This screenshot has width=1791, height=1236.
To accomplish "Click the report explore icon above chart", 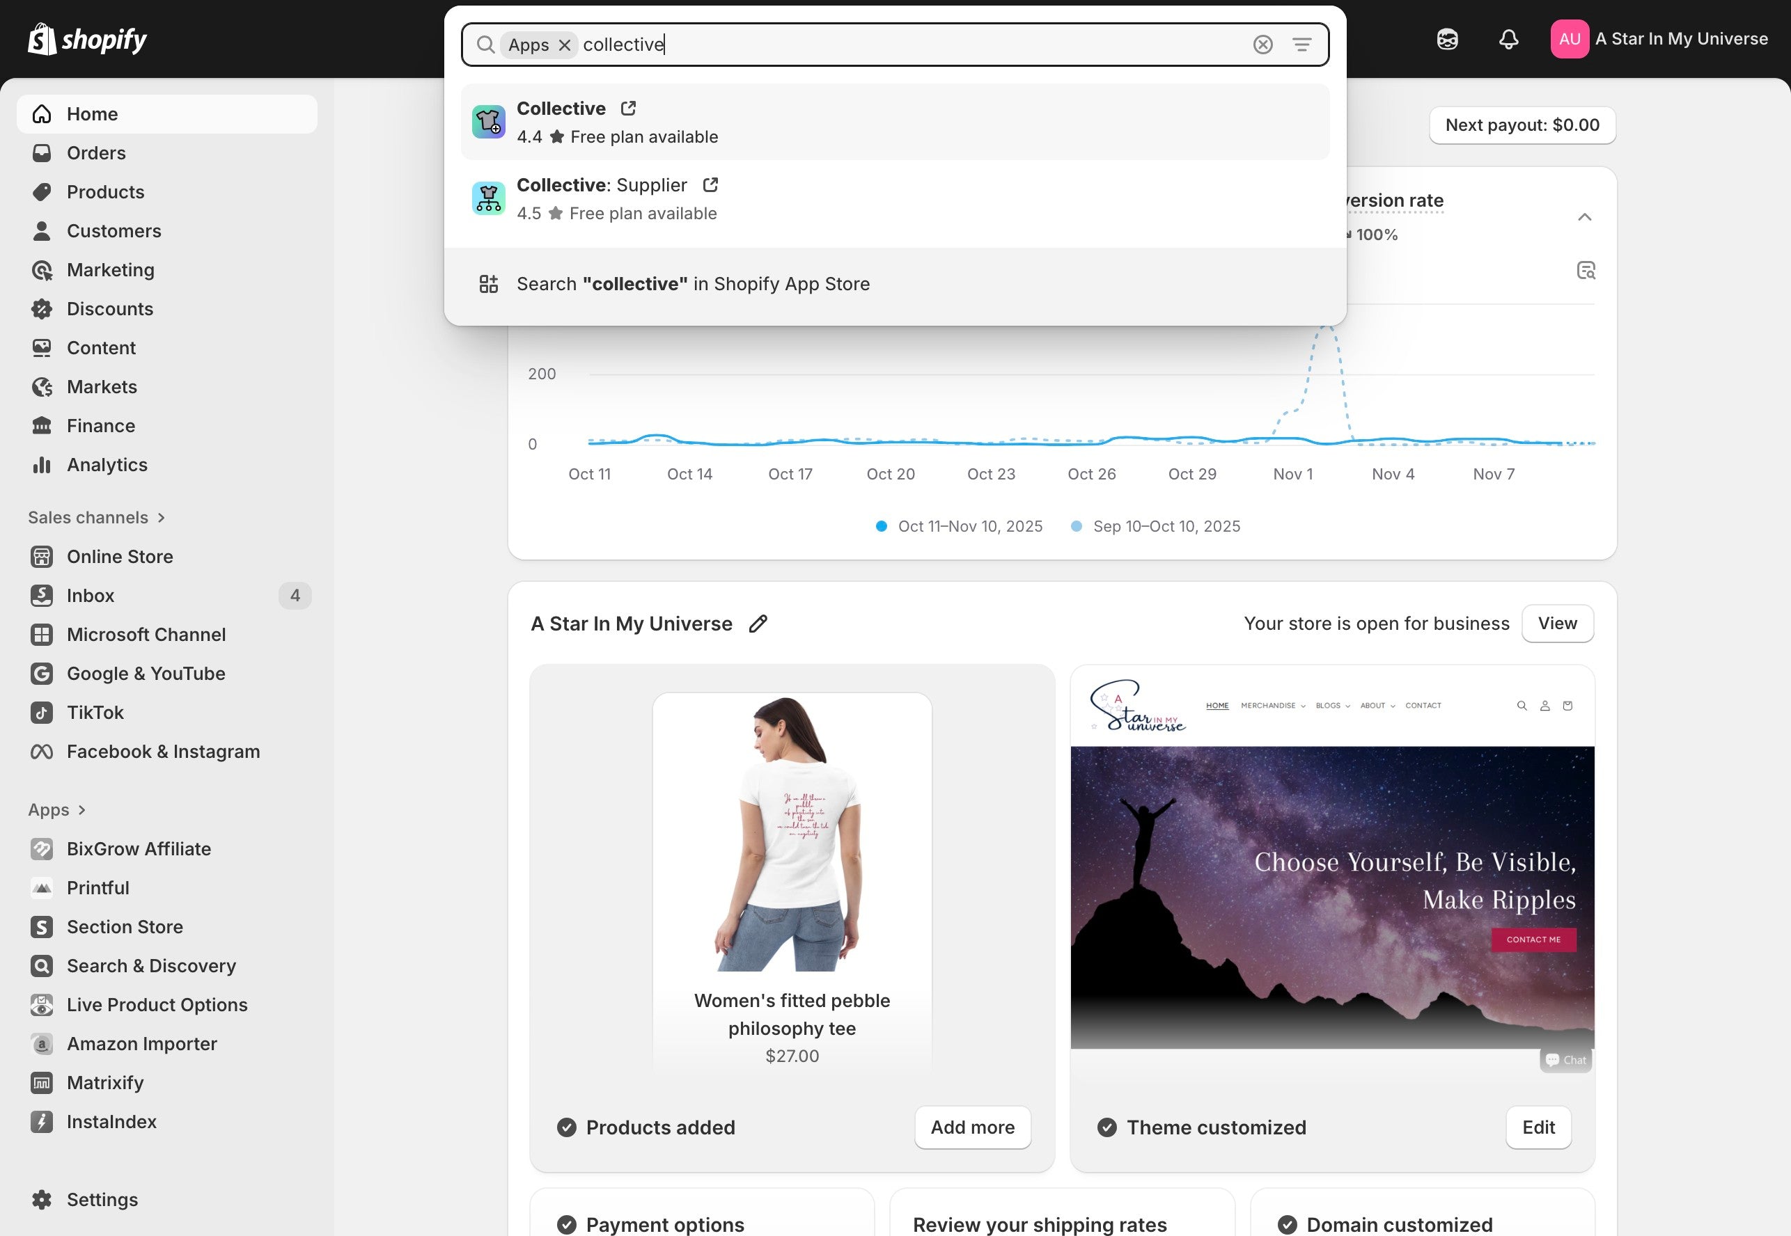I will (x=1586, y=270).
